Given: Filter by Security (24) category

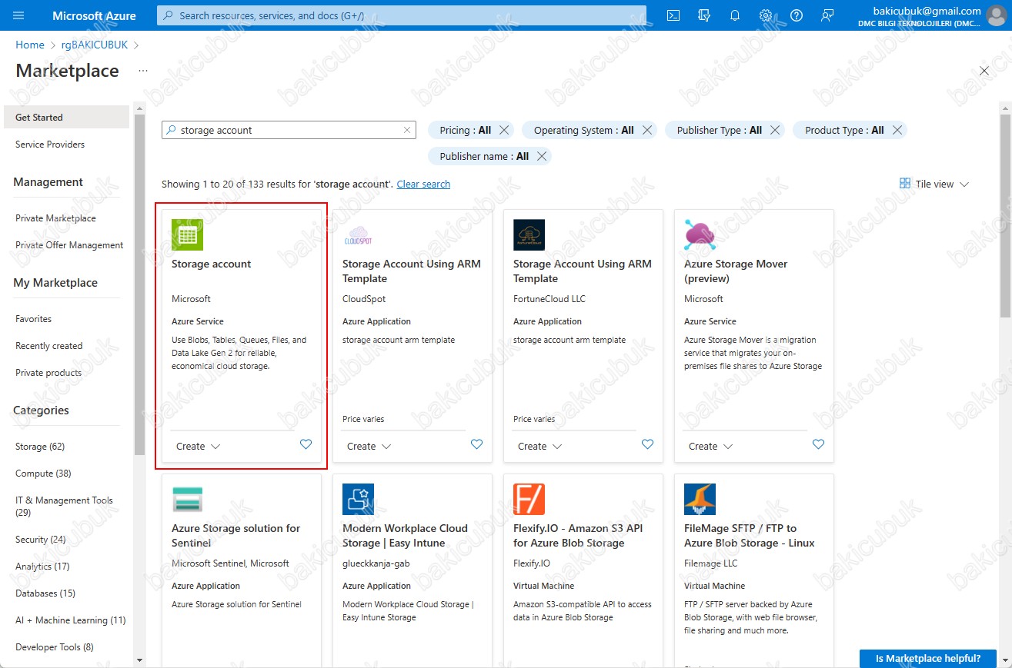Looking at the screenshot, I should pos(41,540).
